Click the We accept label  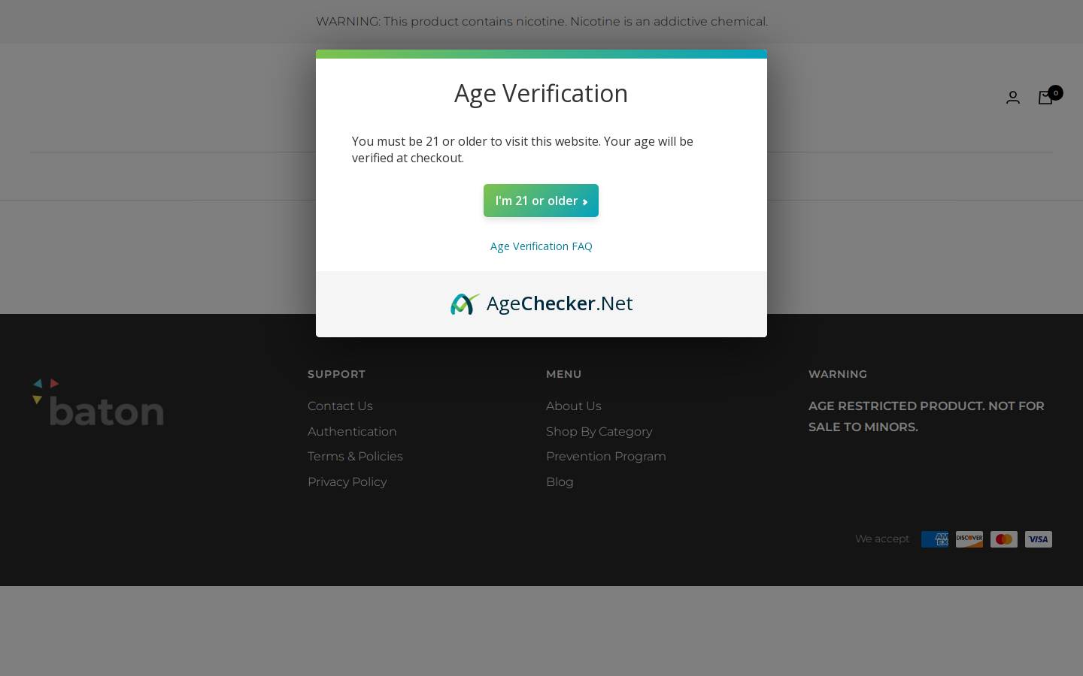click(882, 539)
